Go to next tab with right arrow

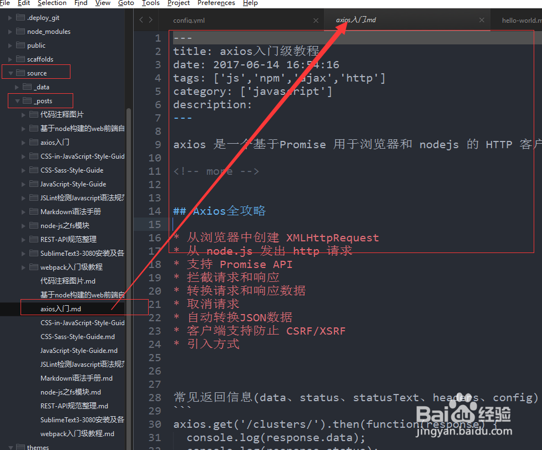151,20
